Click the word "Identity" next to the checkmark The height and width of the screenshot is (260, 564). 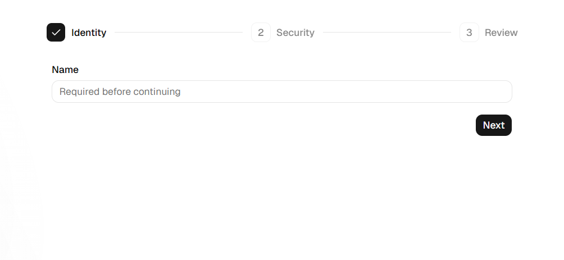[x=89, y=33]
